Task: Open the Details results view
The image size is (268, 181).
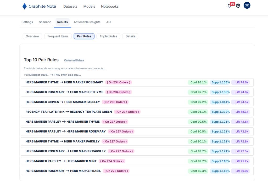Action: coord(130,36)
